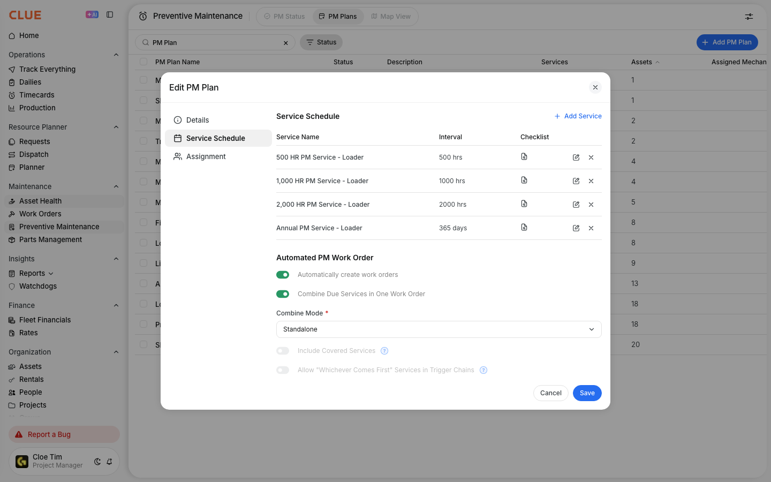Expand the Reports submenu
771x482 pixels.
pyautogui.click(x=51, y=274)
